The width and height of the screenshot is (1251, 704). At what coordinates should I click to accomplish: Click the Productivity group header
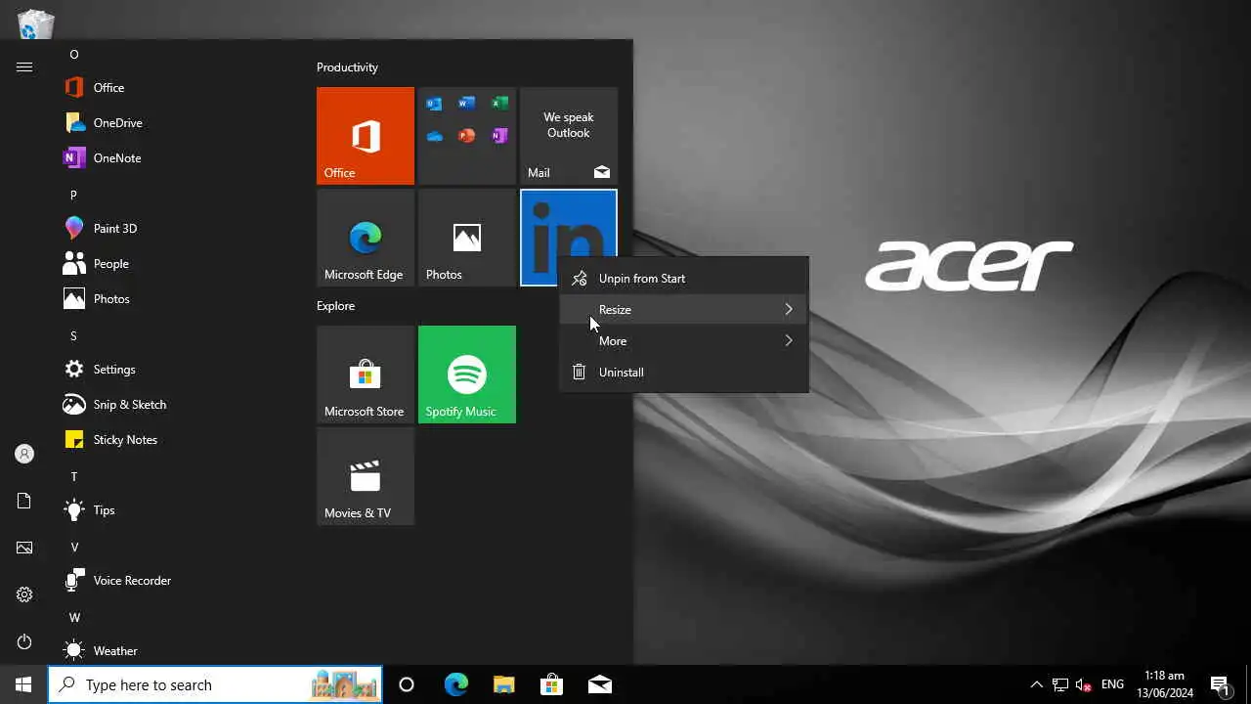click(x=347, y=67)
